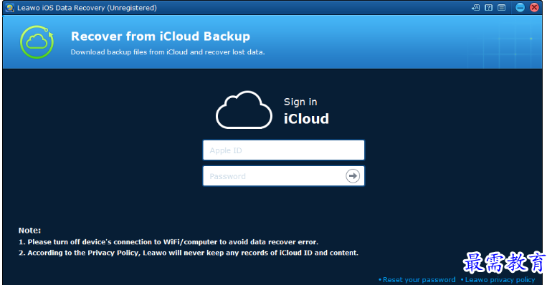Focus the Password input field
Image resolution: width=552 pixels, height=285 pixels.
pyautogui.click(x=284, y=176)
